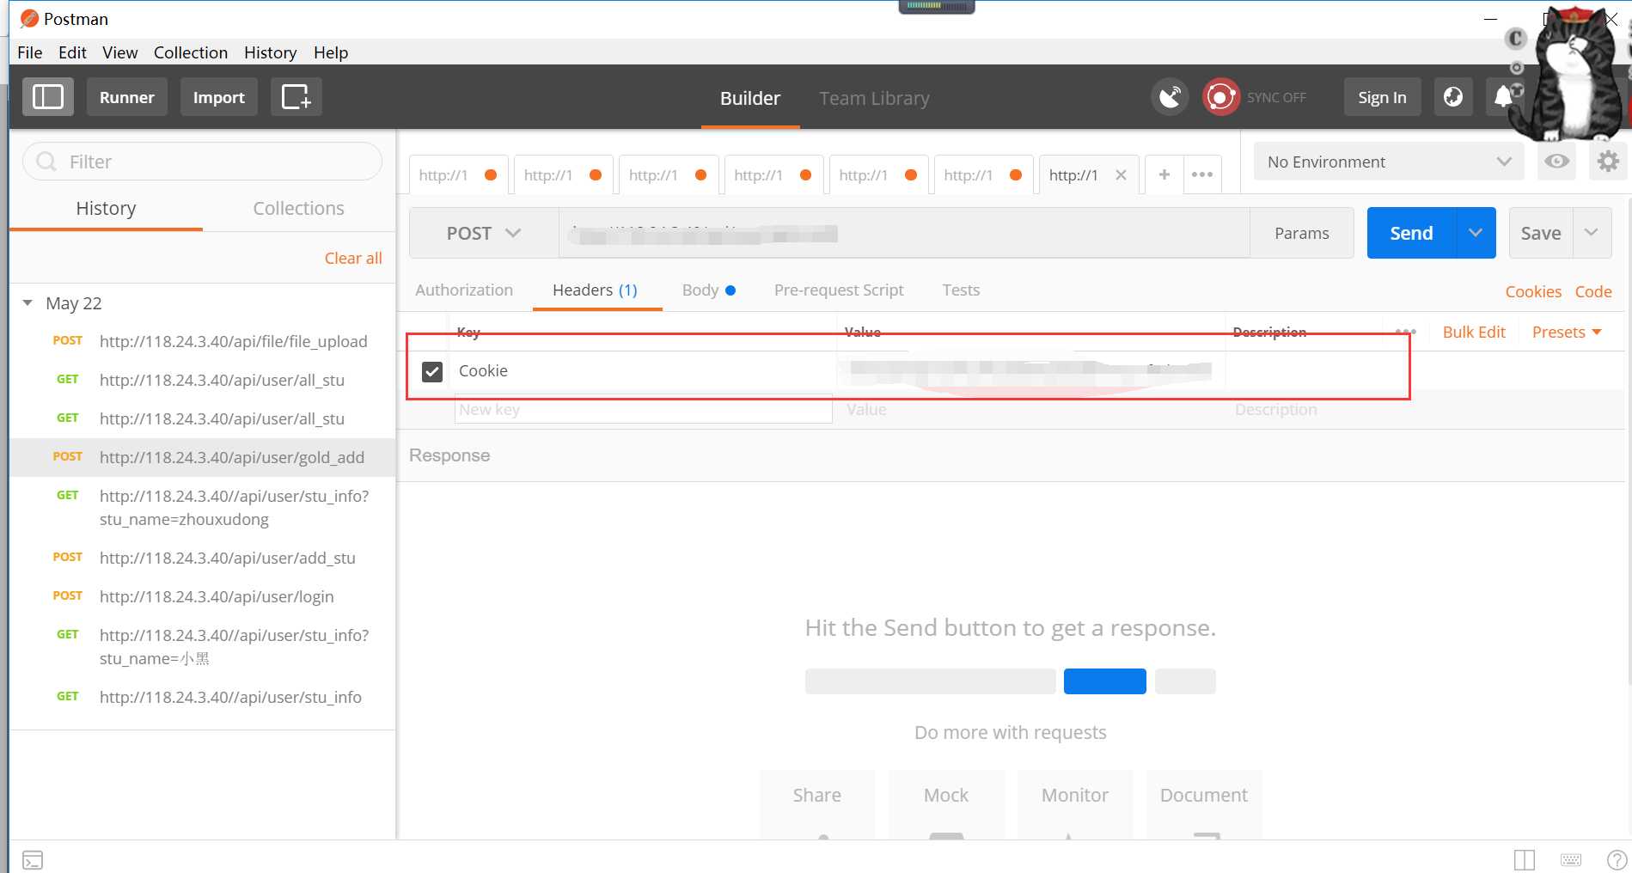Click the request URL input field
This screenshot has width=1632, height=873.
[904, 233]
